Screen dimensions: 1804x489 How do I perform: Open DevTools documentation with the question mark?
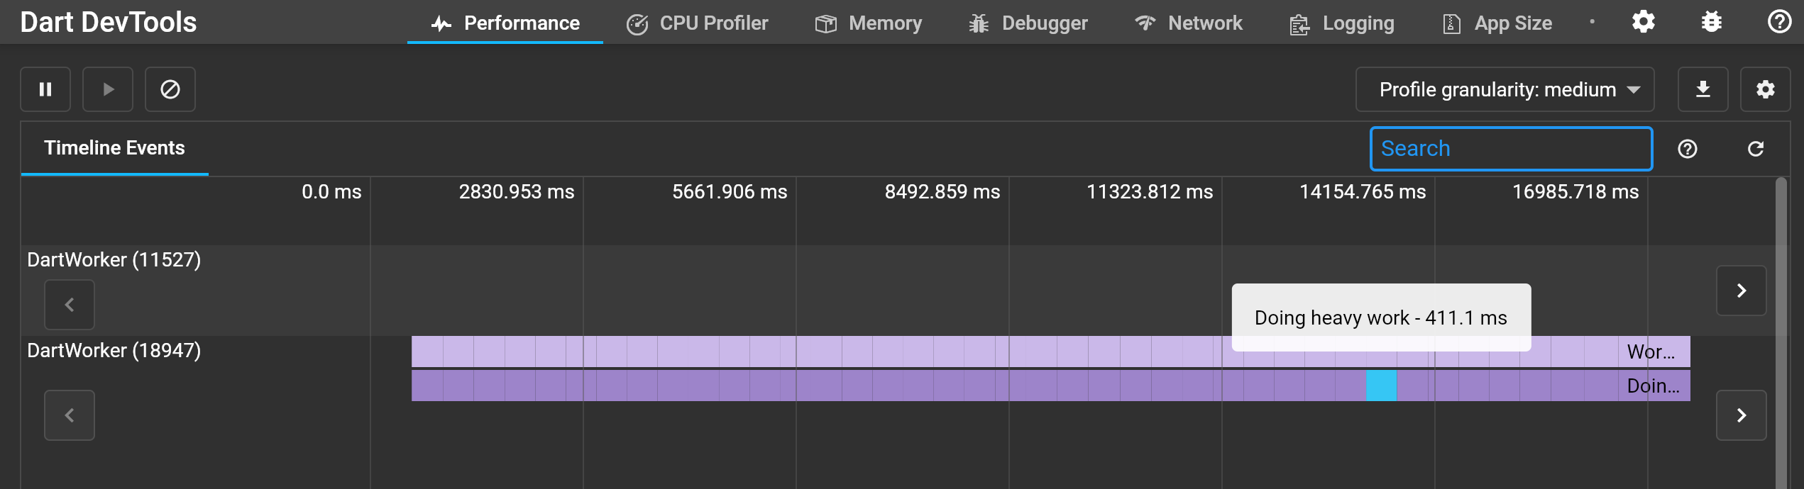pos(1778,22)
